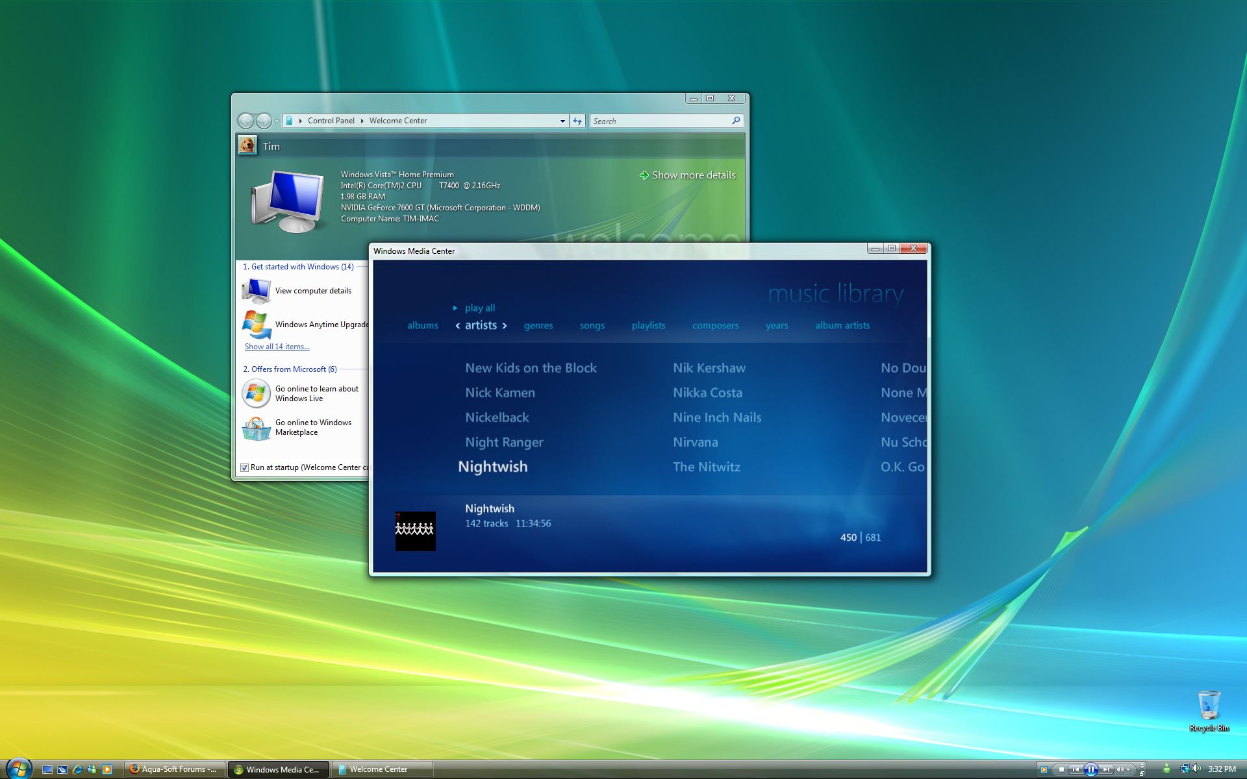This screenshot has height=779, width=1247.
Task: Go to previous track in the taskbar player
Action: (x=1076, y=769)
